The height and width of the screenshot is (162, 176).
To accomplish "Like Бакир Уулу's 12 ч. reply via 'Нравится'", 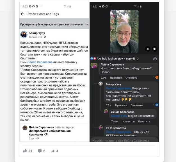I will click(x=121, y=105).
